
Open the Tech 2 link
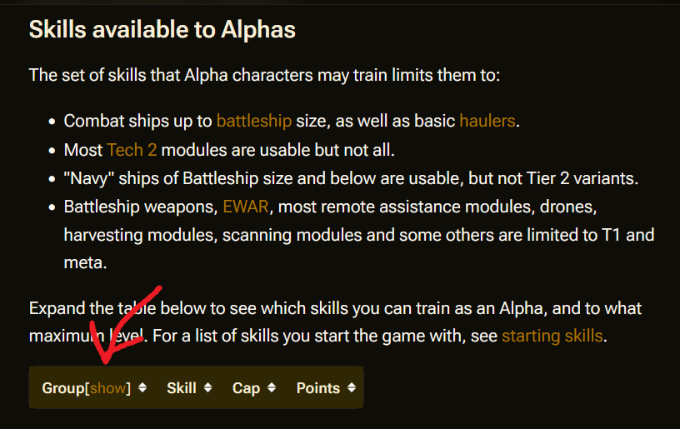point(132,150)
